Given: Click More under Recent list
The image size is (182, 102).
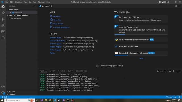Looking at the screenshot, I should point(52,53).
